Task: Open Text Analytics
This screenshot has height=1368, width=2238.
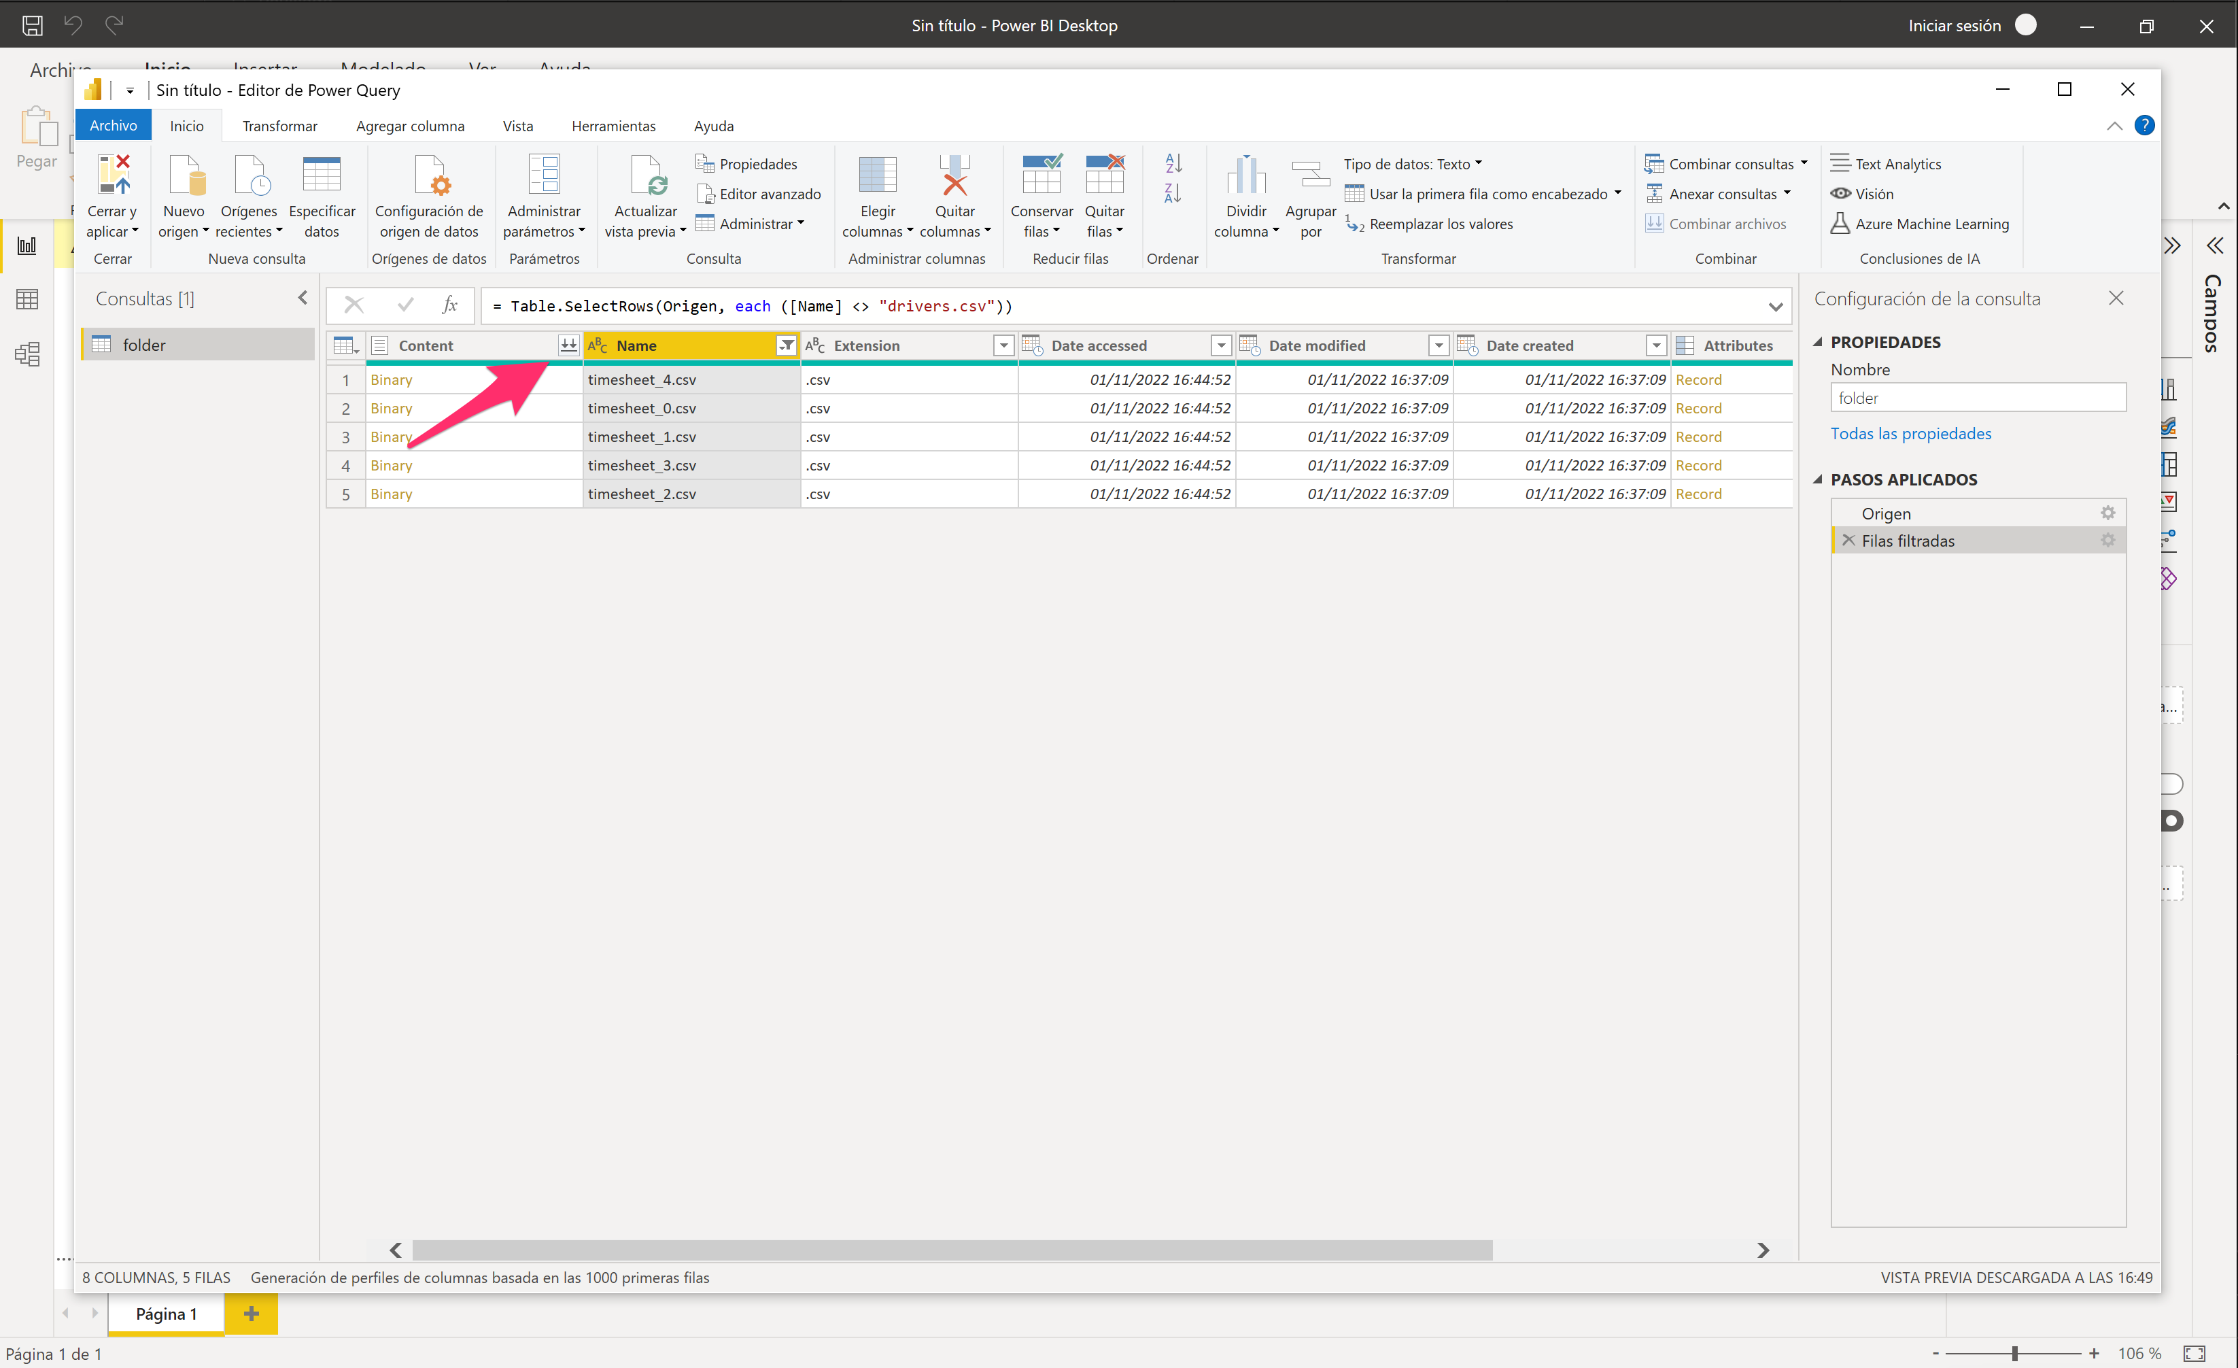Action: coord(1886,163)
